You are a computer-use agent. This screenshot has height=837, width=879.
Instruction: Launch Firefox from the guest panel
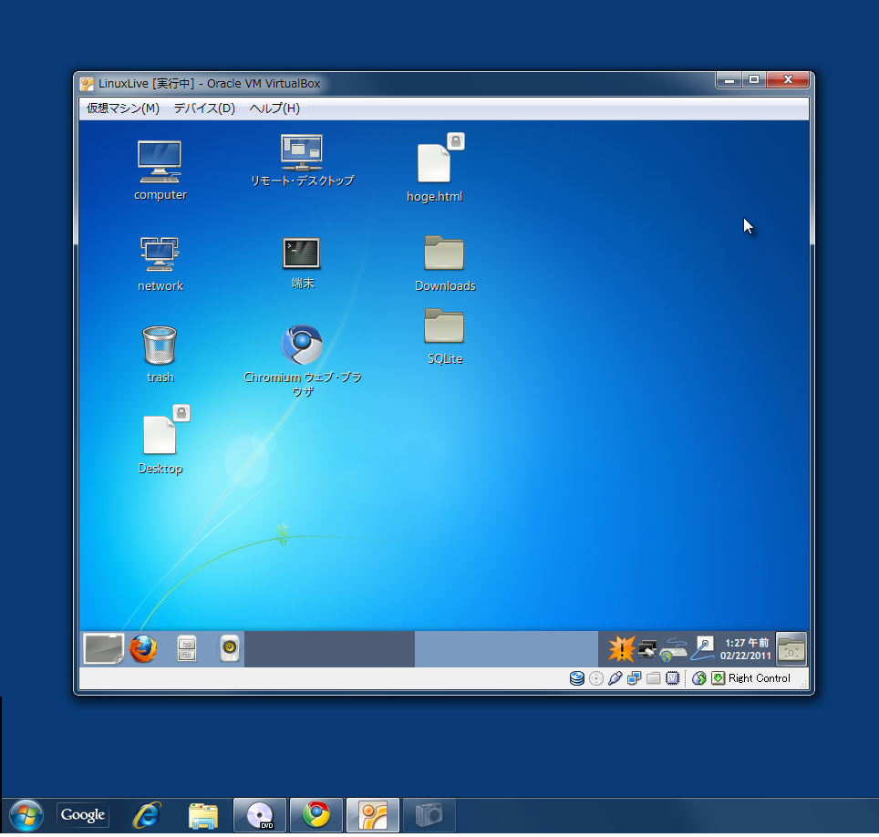click(x=143, y=648)
